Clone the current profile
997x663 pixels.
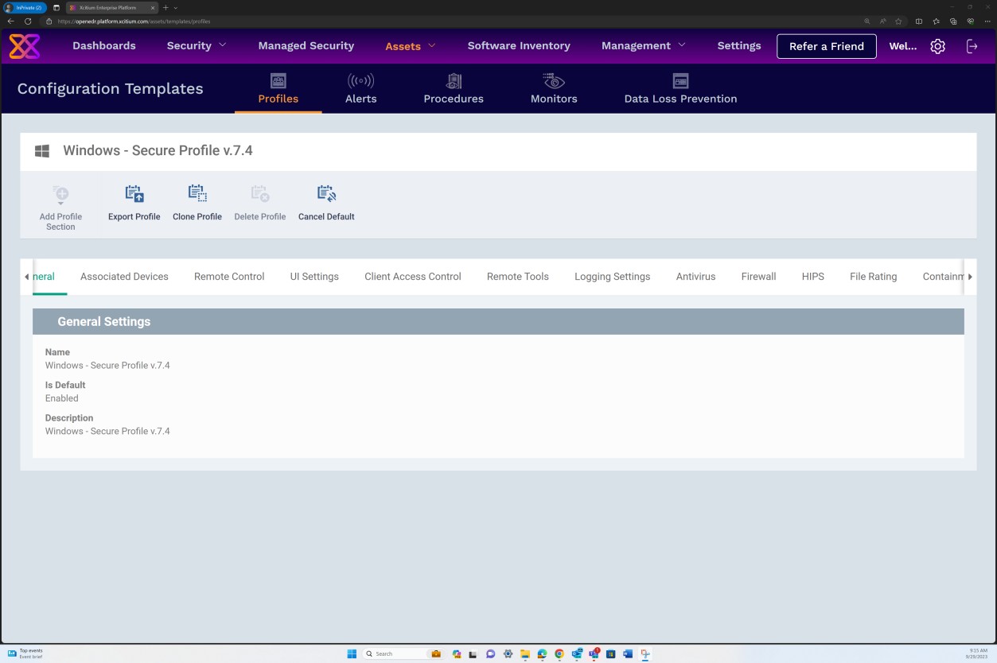tap(197, 203)
